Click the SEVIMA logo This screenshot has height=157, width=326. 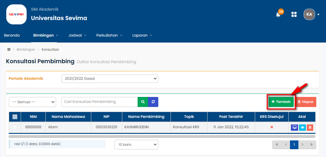coord(16,14)
